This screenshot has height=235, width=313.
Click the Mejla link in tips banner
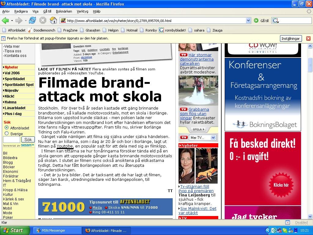[97, 208]
